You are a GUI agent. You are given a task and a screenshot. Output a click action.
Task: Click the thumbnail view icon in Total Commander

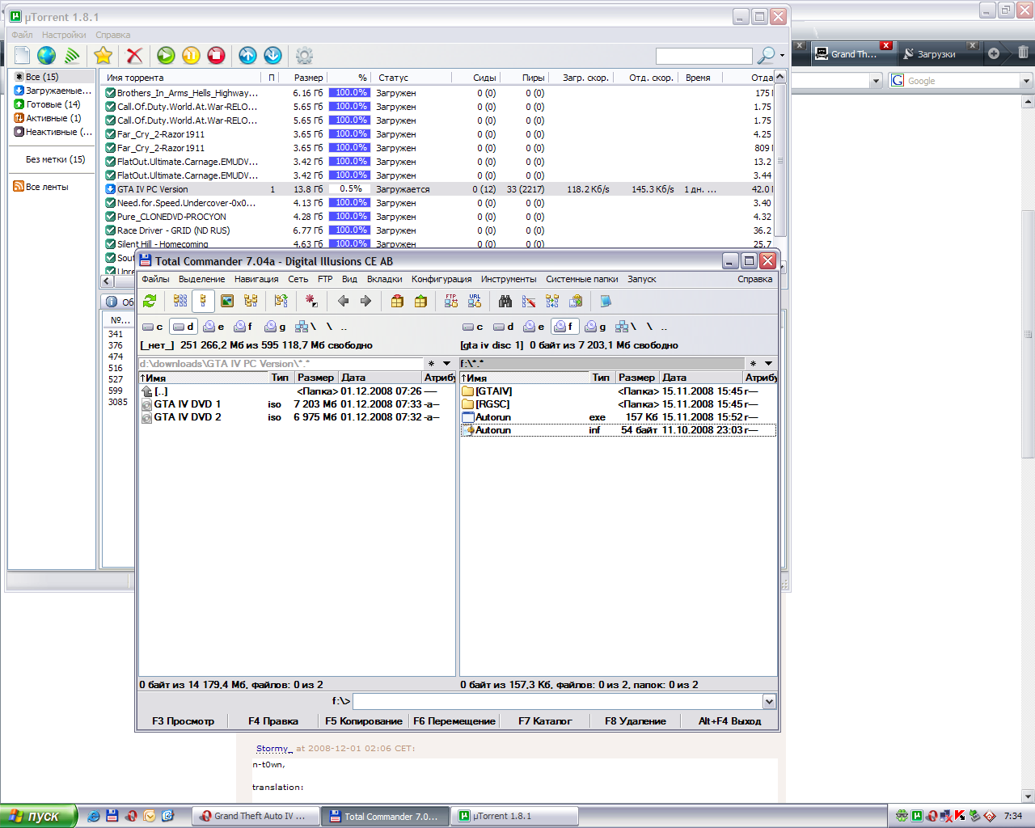tap(227, 301)
